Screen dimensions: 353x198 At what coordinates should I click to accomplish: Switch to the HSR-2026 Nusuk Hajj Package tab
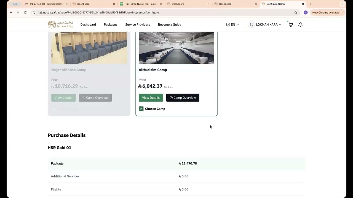(x=141, y=4)
